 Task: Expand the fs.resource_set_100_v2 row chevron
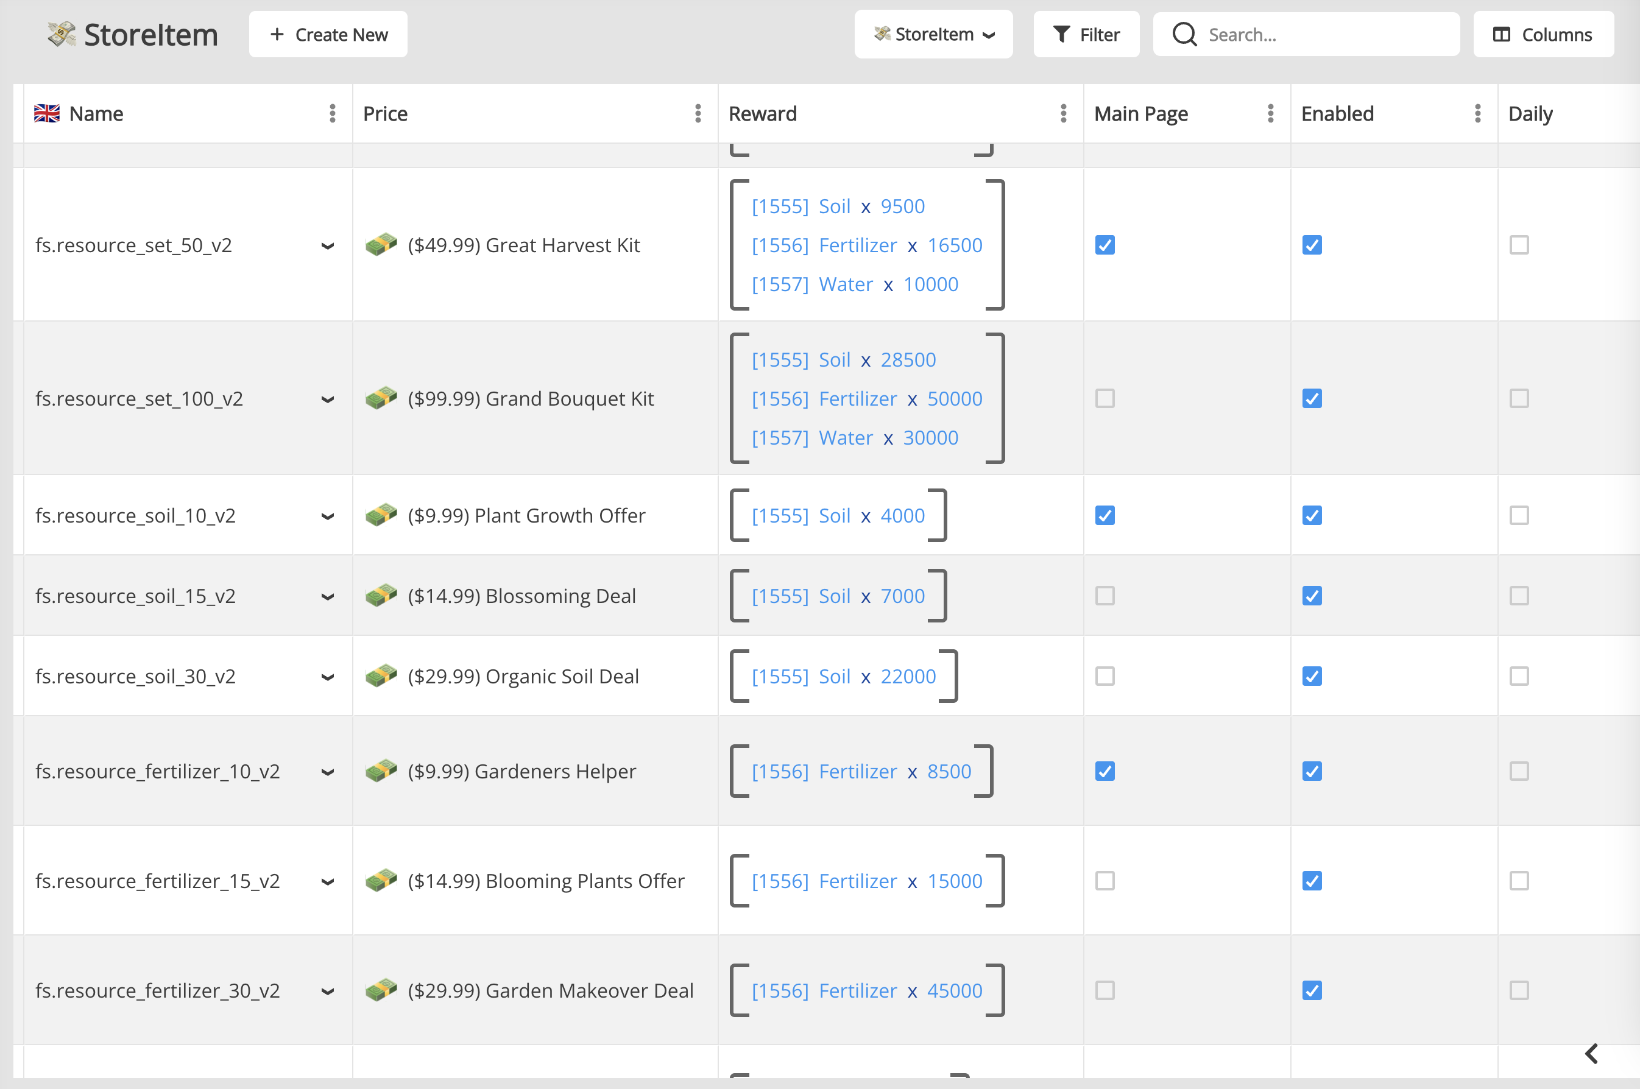coord(328,400)
